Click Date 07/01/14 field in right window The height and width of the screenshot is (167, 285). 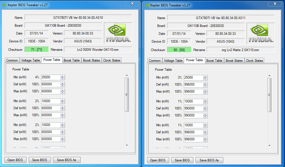[x=179, y=33]
